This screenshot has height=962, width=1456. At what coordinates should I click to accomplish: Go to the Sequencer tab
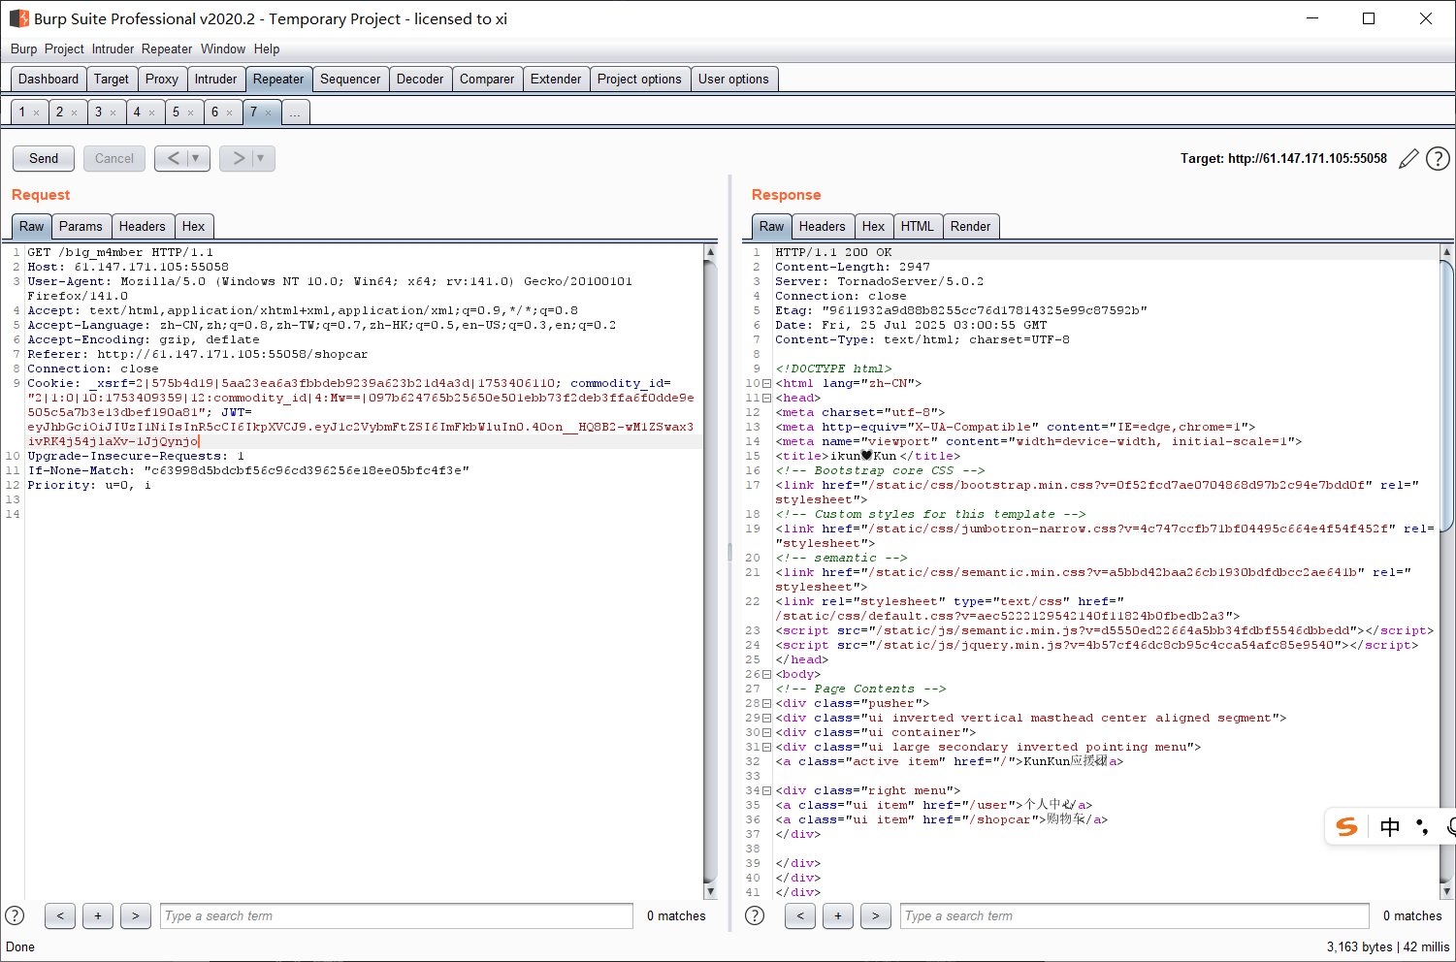[x=350, y=80]
